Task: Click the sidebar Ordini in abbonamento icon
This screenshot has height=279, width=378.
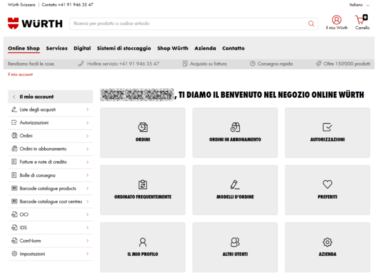Action: tap(14, 149)
